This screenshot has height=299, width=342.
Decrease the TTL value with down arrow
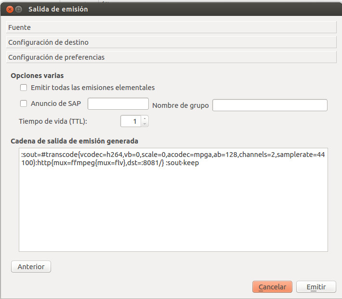(145, 124)
